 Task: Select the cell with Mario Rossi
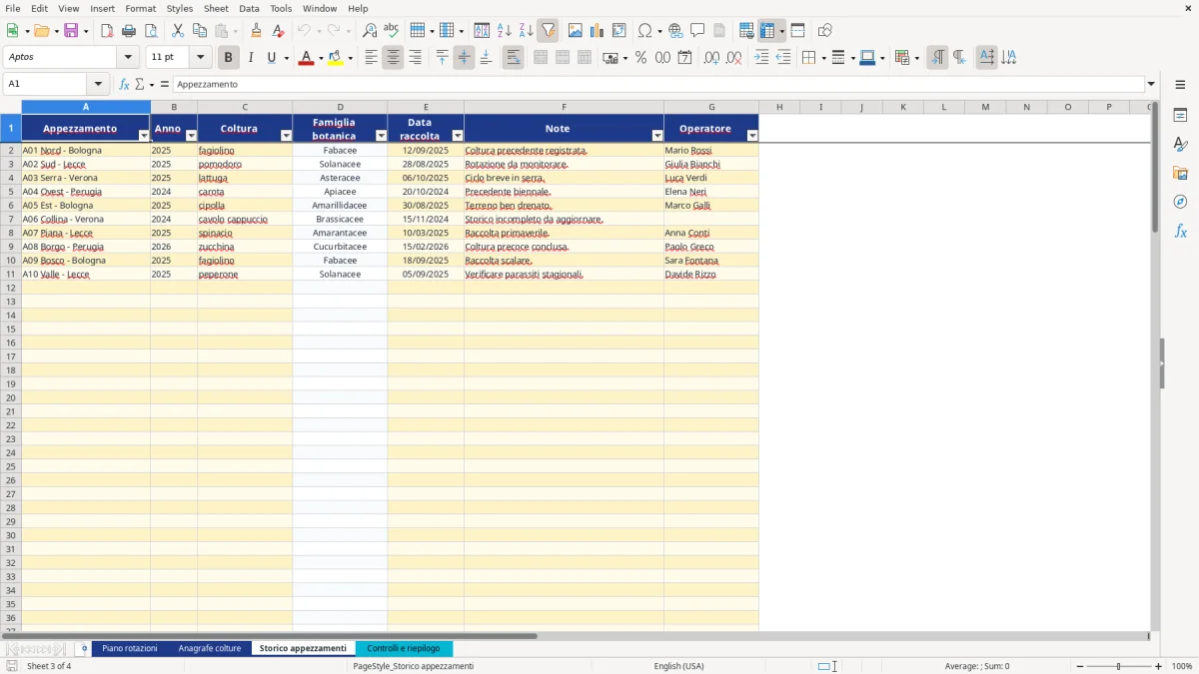[x=711, y=151]
